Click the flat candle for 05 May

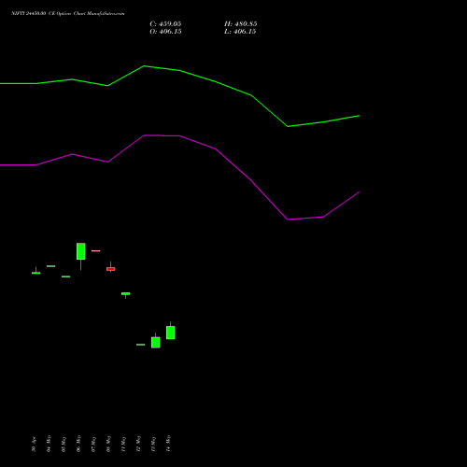click(x=66, y=276)
